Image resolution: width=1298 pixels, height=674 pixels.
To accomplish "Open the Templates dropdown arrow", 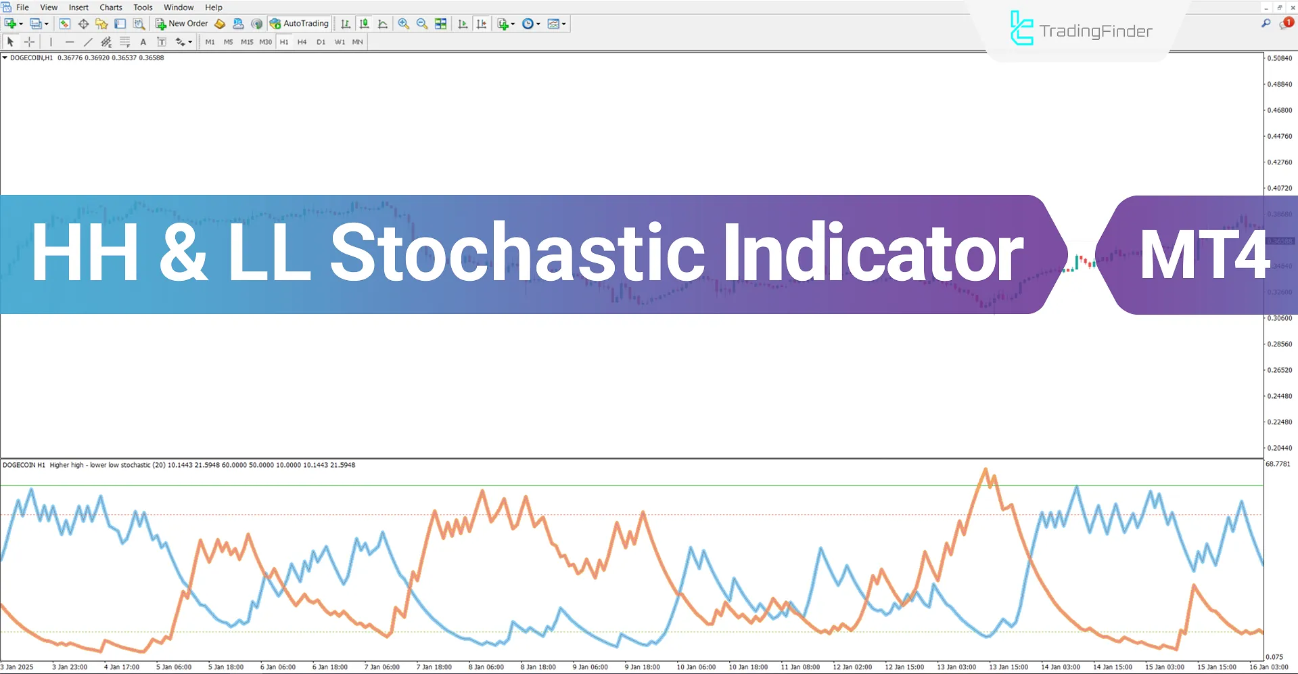I will pyautogui.click(x=564, y=24).
